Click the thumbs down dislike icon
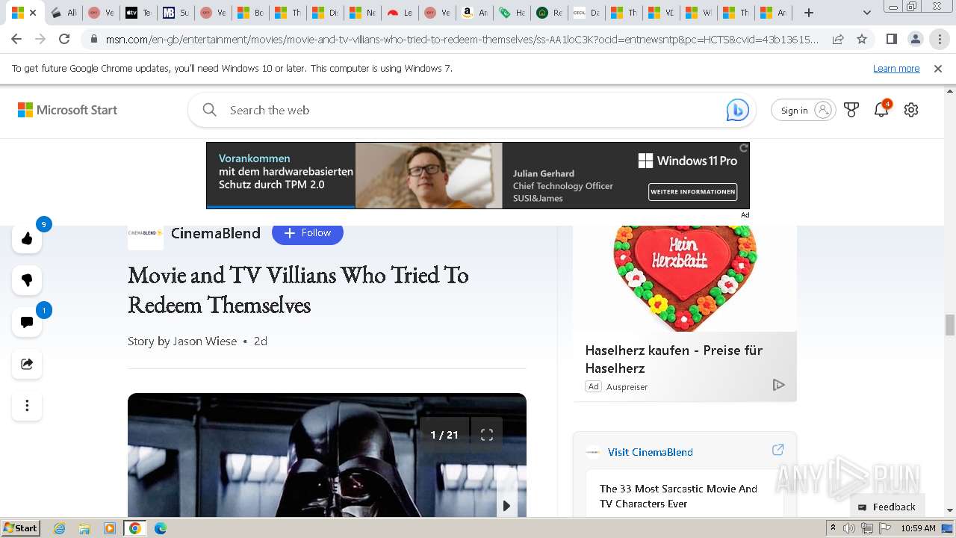 pyautogui.click(x=27, y=280)
